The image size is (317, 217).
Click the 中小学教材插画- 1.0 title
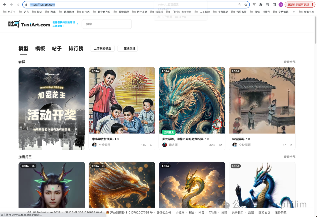105,139
